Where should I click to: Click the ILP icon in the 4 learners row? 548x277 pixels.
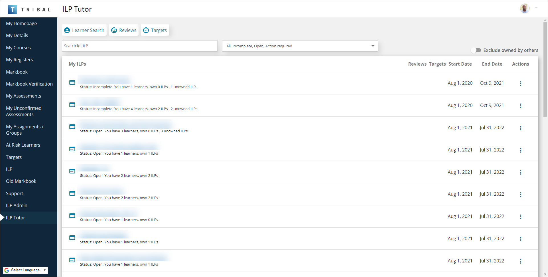(x=72, y=105)
